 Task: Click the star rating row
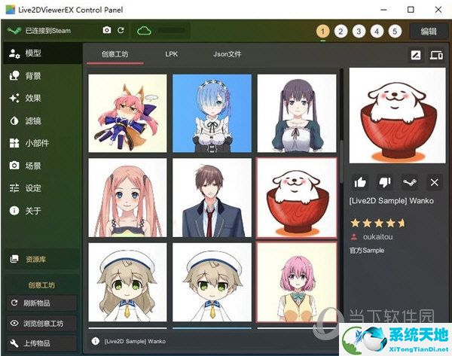[377, 223]
